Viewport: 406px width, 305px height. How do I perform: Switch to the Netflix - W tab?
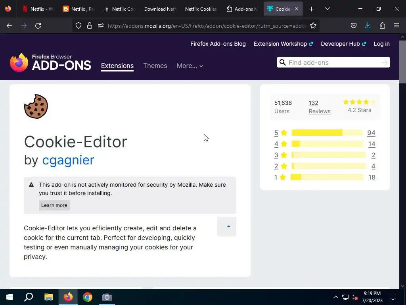[38, 9]
